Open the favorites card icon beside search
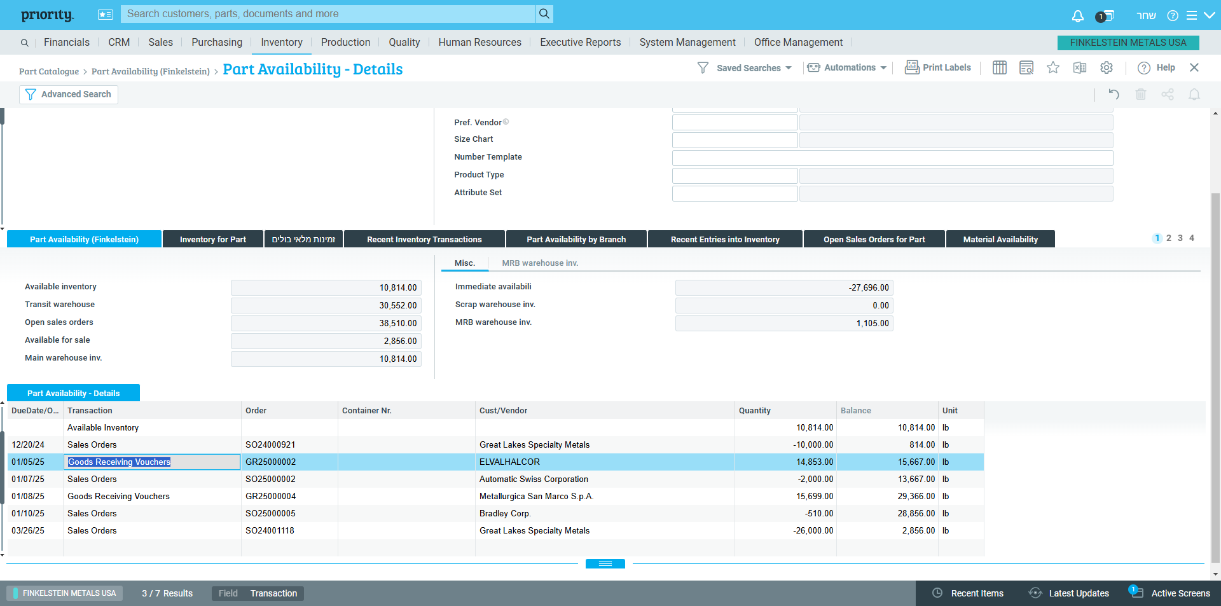 (106, 15)
